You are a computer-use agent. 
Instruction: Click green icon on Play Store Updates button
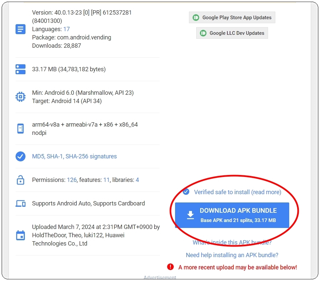click(x=196, y=18)
